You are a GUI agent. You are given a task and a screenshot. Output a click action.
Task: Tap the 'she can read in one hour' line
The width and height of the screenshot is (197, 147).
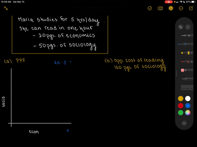(x=56, y=28)
